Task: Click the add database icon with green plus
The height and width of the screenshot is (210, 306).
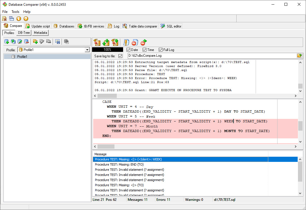Action: coord(6,42)
